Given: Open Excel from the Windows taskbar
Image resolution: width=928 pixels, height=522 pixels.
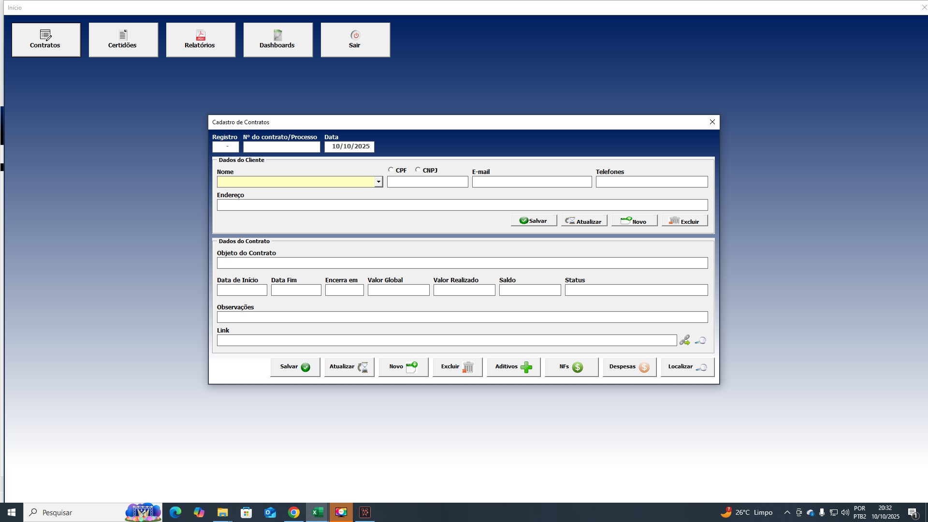Looking at the screenshot, I should tap(318, 512).
